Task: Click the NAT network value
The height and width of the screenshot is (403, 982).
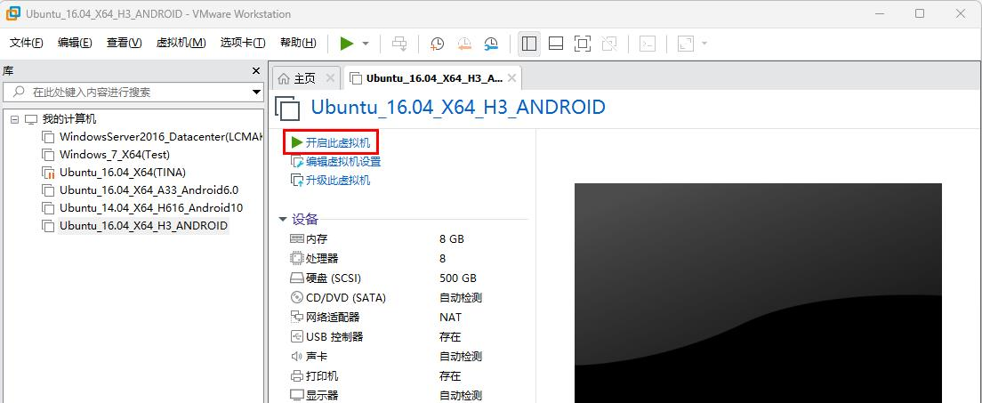Action: pyautogui.click(x=450, y=317)
